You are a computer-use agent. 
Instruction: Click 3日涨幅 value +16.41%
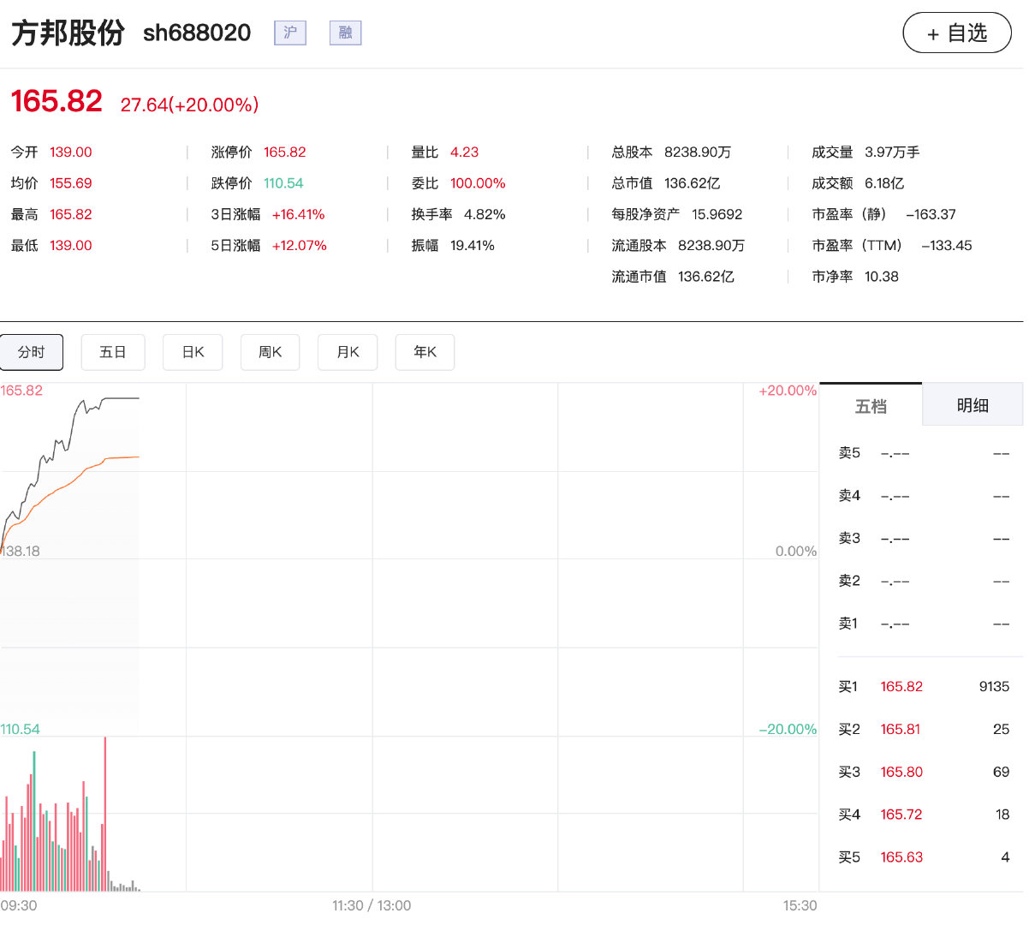[x=298, y=215]
